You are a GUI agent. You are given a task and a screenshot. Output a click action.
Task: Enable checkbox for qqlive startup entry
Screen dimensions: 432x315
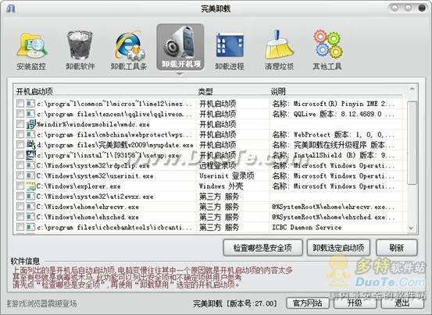(x=20, y=114)
